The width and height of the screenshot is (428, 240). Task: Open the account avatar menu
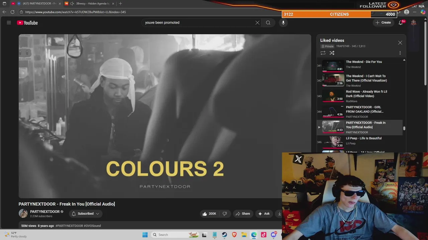pyautogui.click(x=414, y=23)
